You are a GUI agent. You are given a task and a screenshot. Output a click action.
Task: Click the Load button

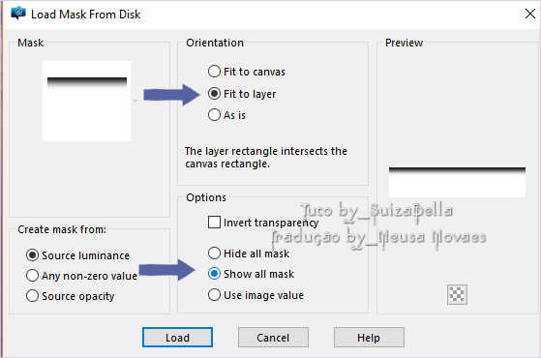click(x=177, y=338)
